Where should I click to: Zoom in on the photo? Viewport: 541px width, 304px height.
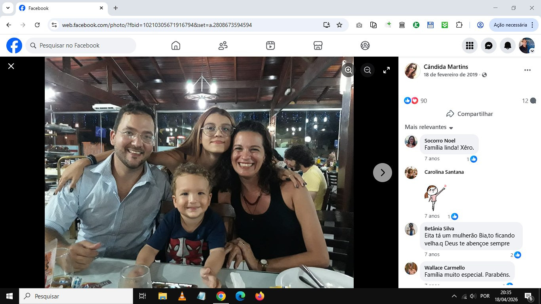(349, 70)
